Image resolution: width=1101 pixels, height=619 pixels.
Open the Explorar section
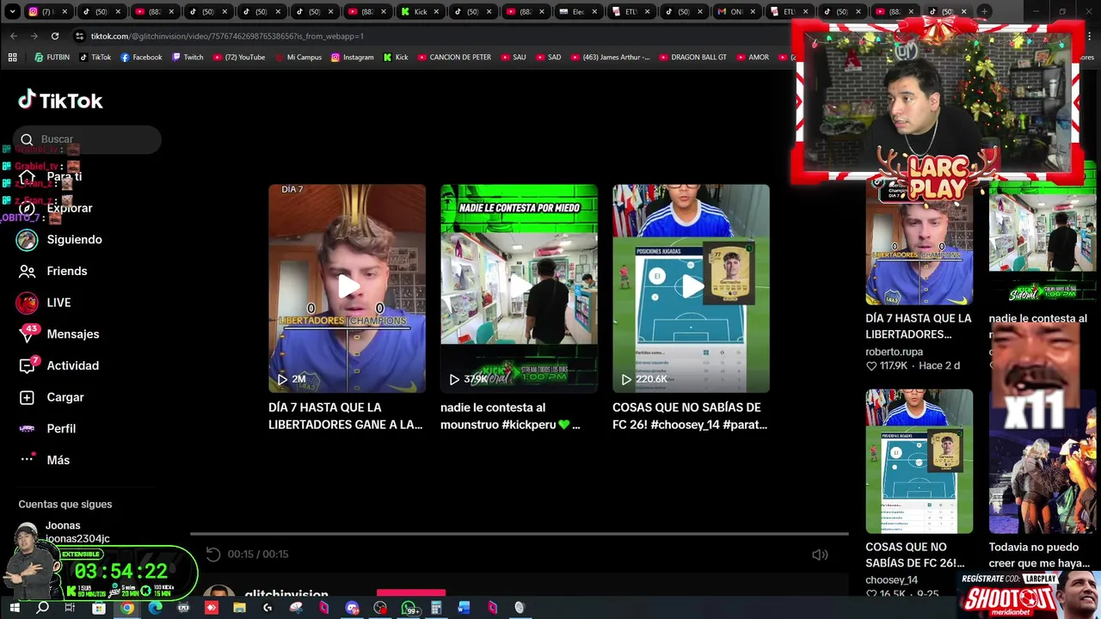click(x=69, y=208)
